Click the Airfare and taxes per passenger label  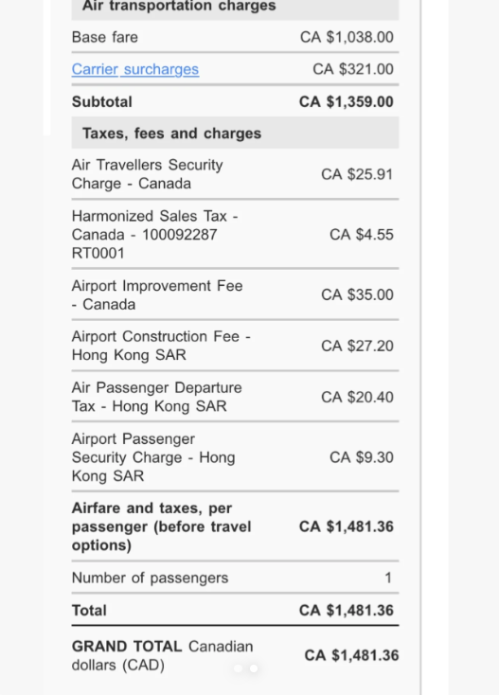click(x=162, y=526)
